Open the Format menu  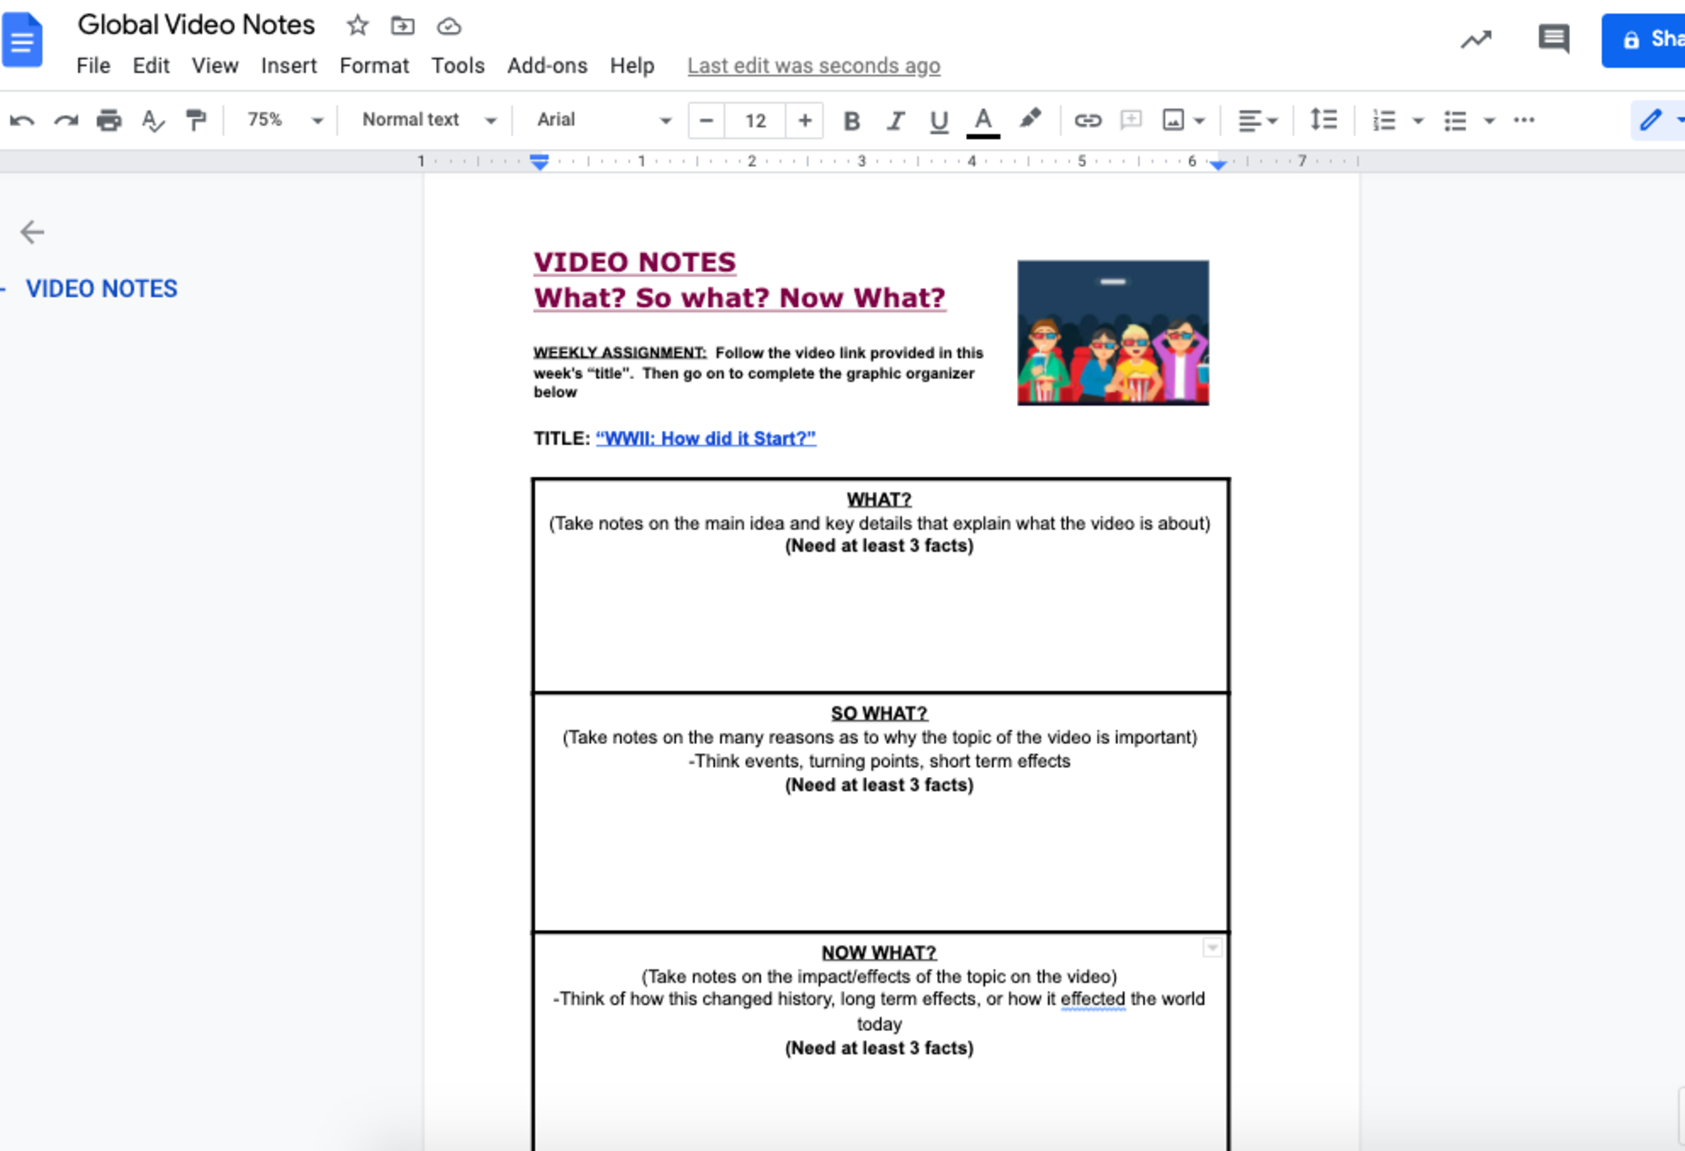pyautogui.click(x=374, y=66)
